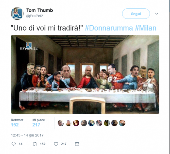Click the reply speech bubble icon
This screenshot has height=154, width=170.
pyautogui.click(x=14, y=144)
